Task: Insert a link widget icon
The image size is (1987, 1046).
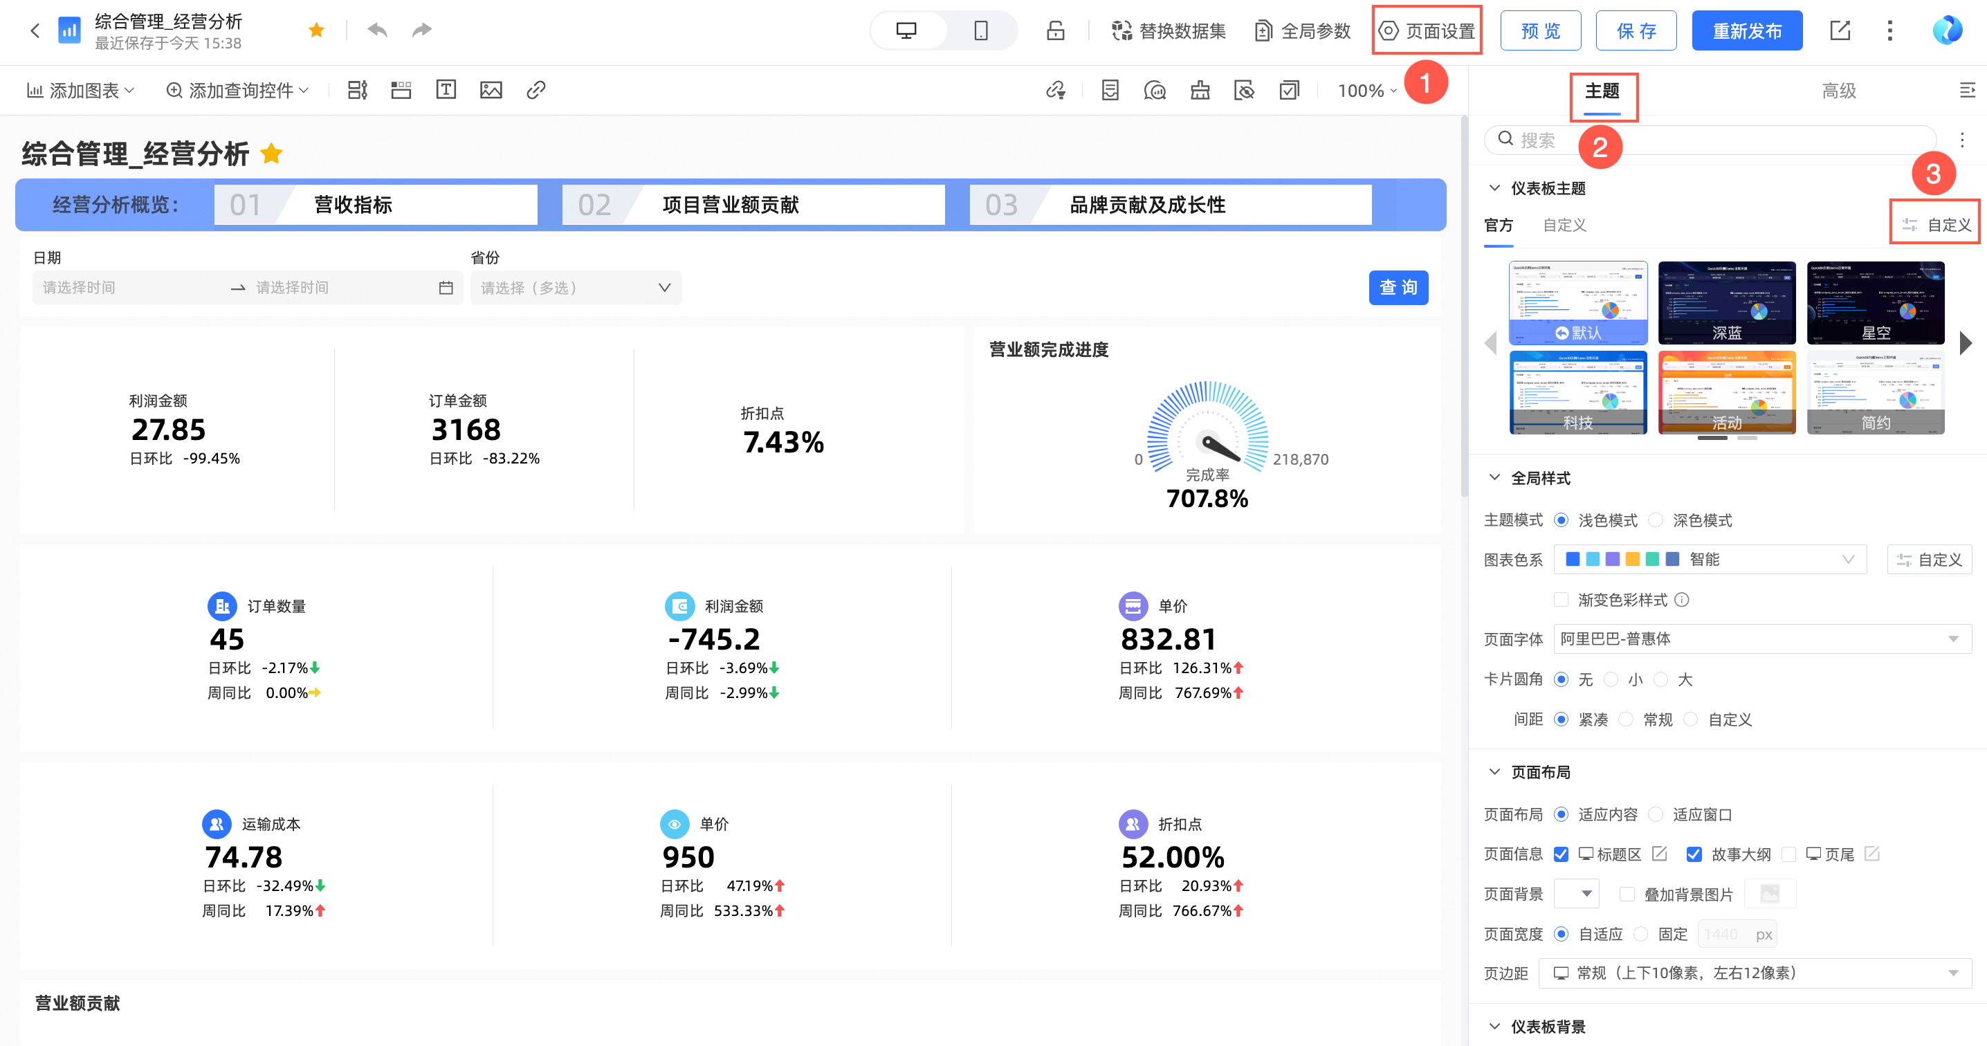Action: pyautogui.click(x=536, y=90)
